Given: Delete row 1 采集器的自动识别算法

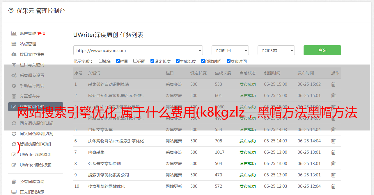Looking at the screenshot, I should pos(334,84).
